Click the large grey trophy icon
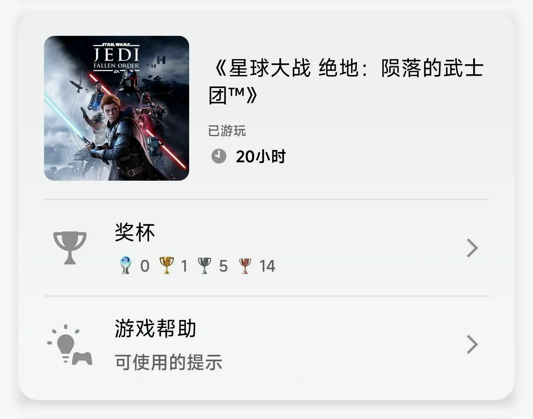The image size is (533, 419). tap(70, 248)
